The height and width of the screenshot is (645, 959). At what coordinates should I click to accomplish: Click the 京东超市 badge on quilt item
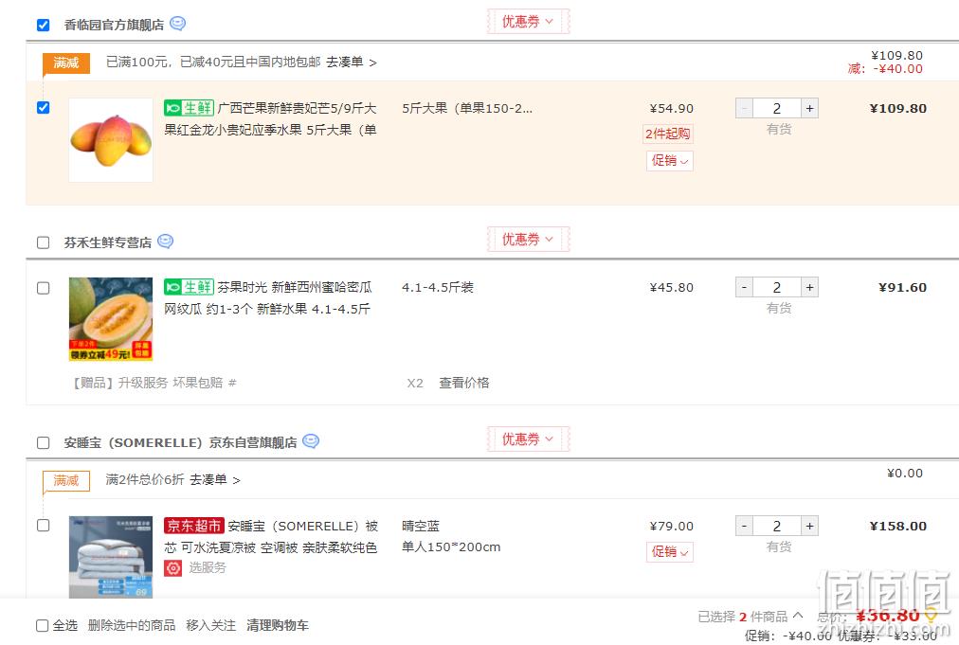(x=194, y=526)
